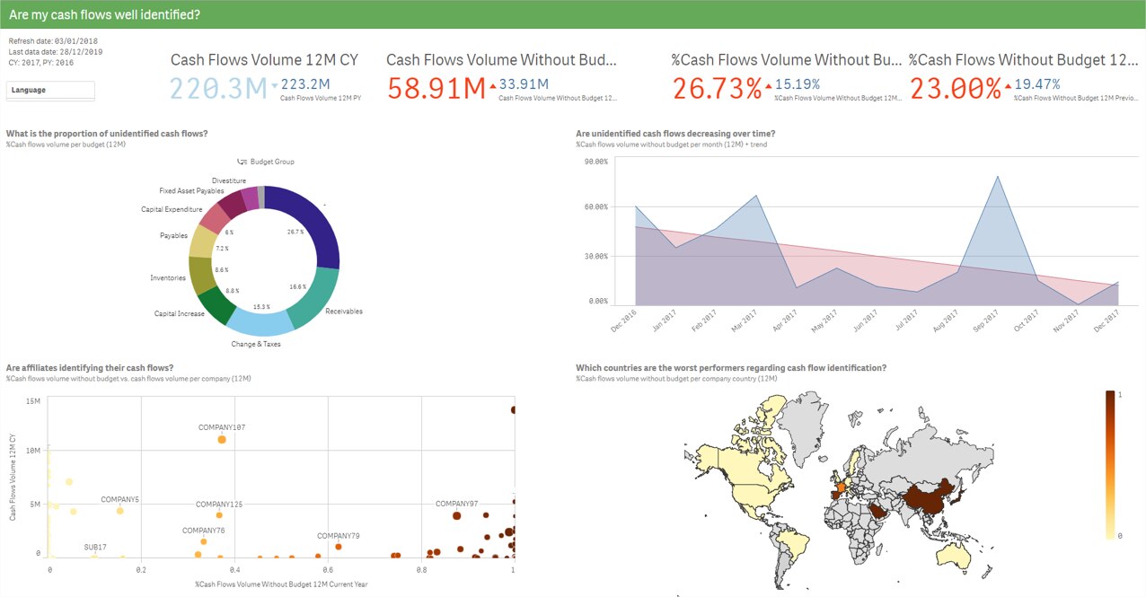Select the COMPANY97 bubble in scatter plot
Screen dimensions: 1146x597
point(456,515)
